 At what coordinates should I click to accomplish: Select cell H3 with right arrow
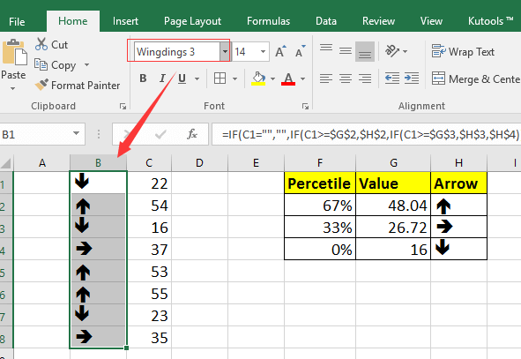(458, 227)
